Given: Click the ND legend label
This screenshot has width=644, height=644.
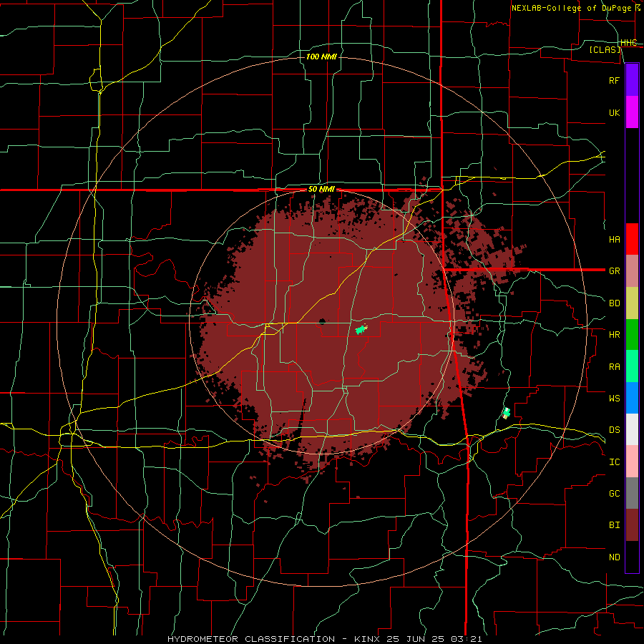Looking at the screenshot, I should click(x=614, y=557).
